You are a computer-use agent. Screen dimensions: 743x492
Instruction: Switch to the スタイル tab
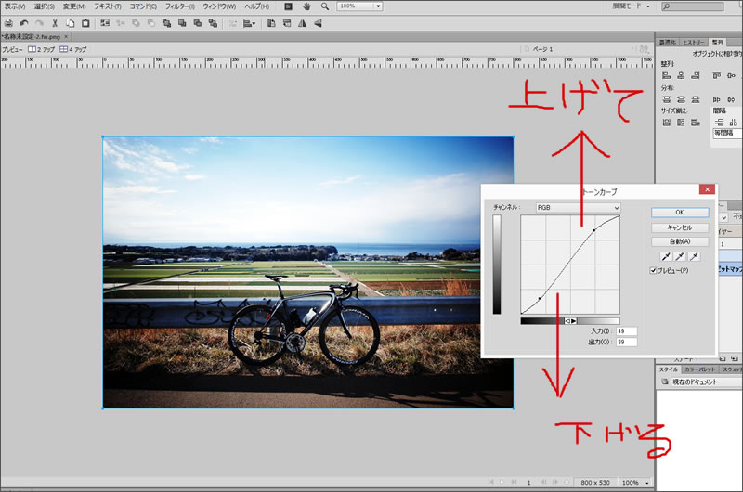pyautogui.click(x=669, y=369)
